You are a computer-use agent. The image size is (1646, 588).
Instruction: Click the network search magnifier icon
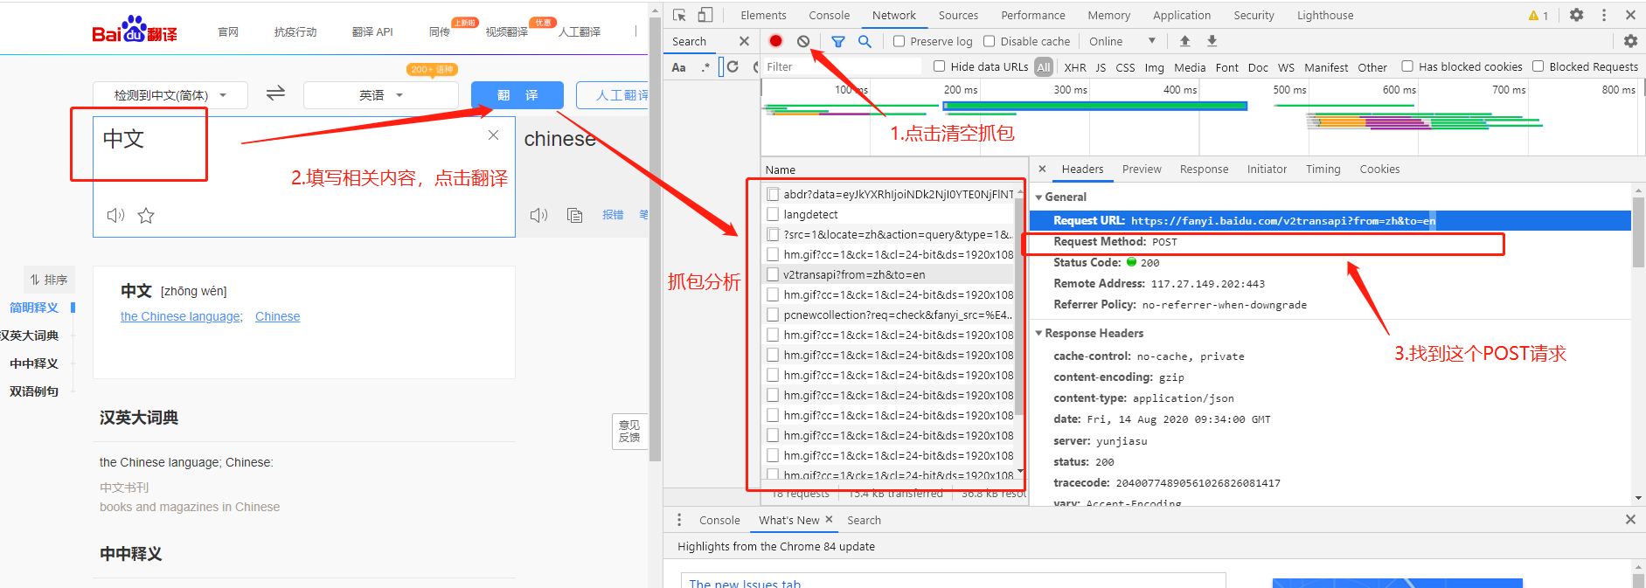pos(865,41)
